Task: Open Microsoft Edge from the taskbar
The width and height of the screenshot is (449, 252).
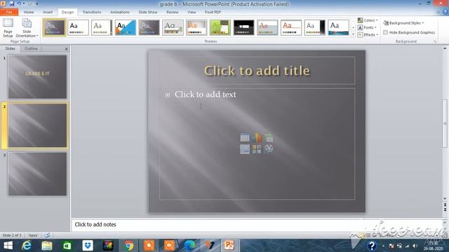Action: 189,246
